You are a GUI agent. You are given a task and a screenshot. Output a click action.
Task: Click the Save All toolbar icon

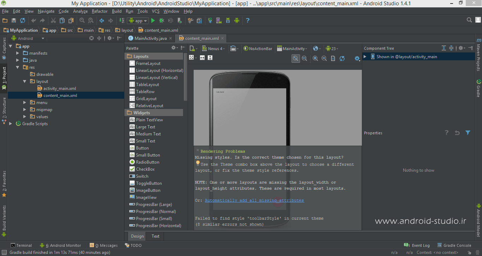click(x=14, y=21)
